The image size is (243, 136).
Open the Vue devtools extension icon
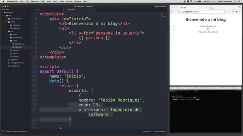click(233, 12)
